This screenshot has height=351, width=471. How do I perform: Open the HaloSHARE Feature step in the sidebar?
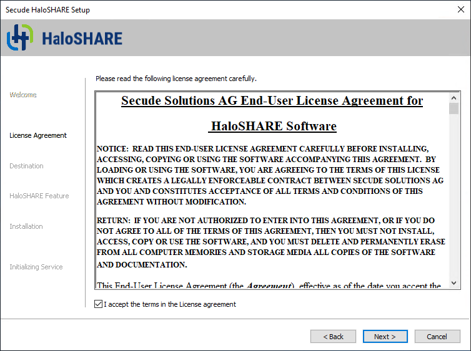click(39, 196)
